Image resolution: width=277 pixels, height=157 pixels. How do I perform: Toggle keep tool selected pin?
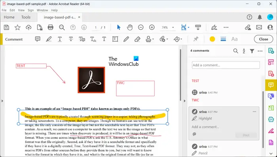click(196, 39)
